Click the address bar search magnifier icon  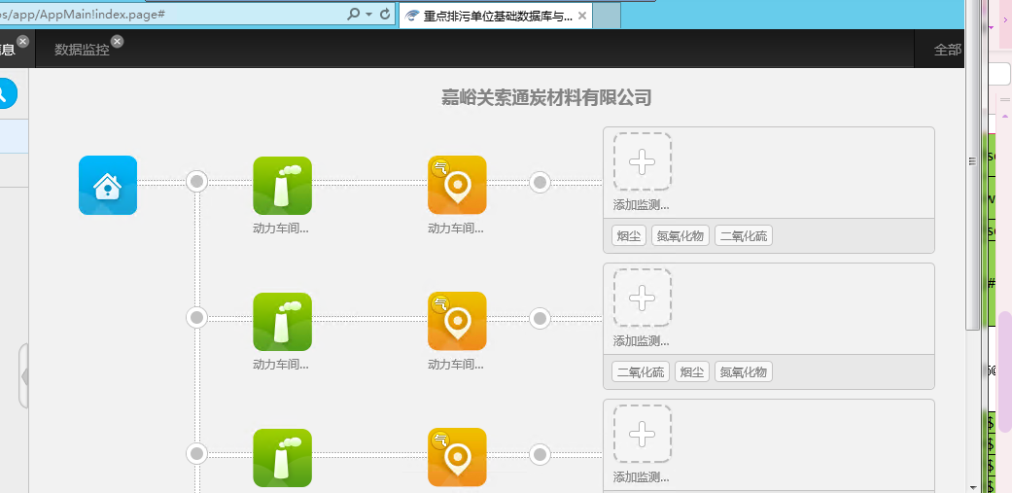(353, 14)
